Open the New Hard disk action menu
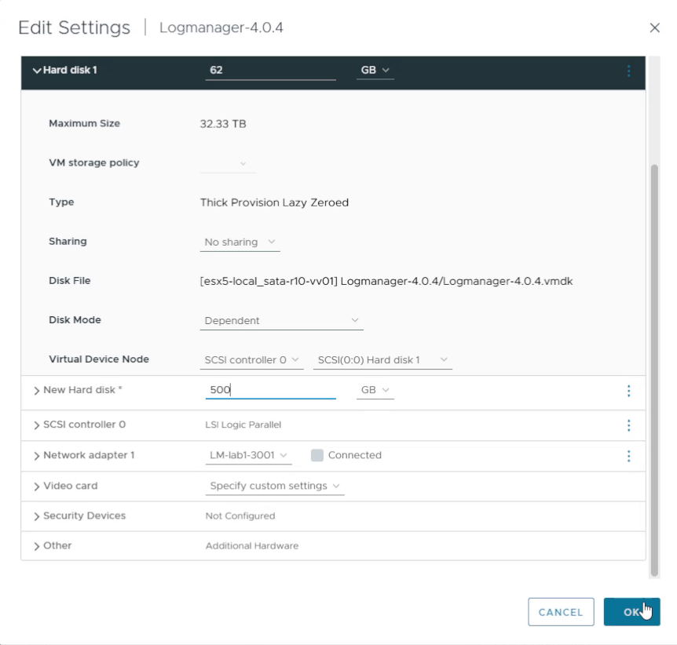Screen dimensions: 677x645 pyautogui.click(x=628, y=390)
